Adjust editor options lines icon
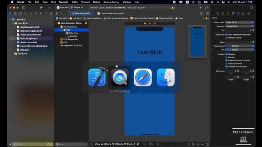Screen dimensions: 262x147 click(x=202, y=13)
